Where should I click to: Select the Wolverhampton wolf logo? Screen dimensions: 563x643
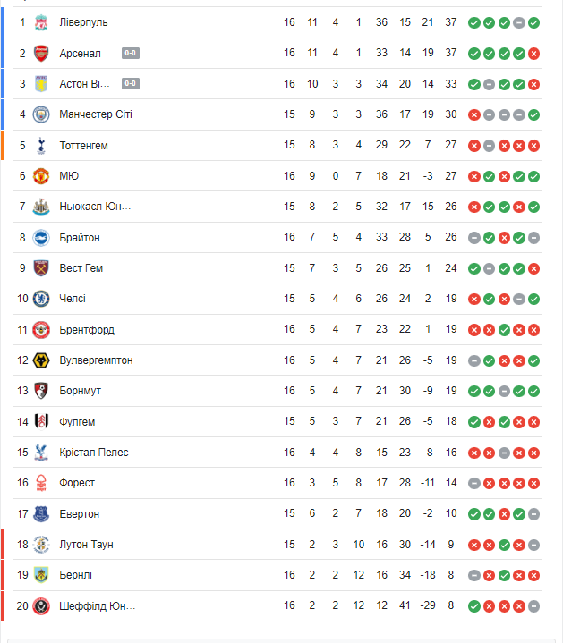(x=41, y=360)
